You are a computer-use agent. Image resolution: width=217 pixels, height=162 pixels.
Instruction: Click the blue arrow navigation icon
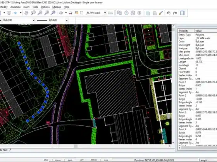(15, 13)
